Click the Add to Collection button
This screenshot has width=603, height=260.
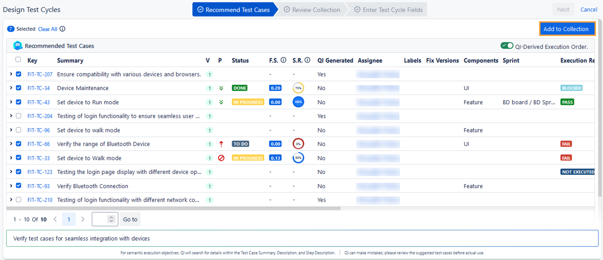[x=566, y=29]
